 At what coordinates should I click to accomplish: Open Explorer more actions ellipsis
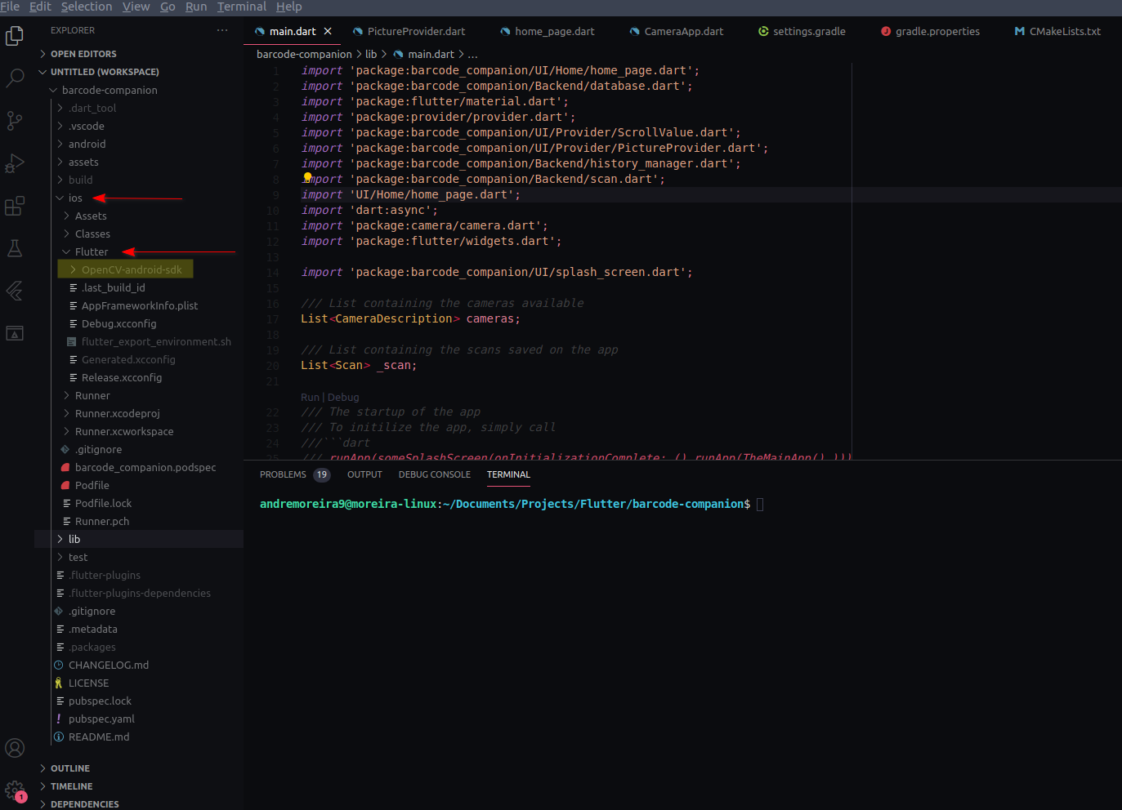[222, 30]
